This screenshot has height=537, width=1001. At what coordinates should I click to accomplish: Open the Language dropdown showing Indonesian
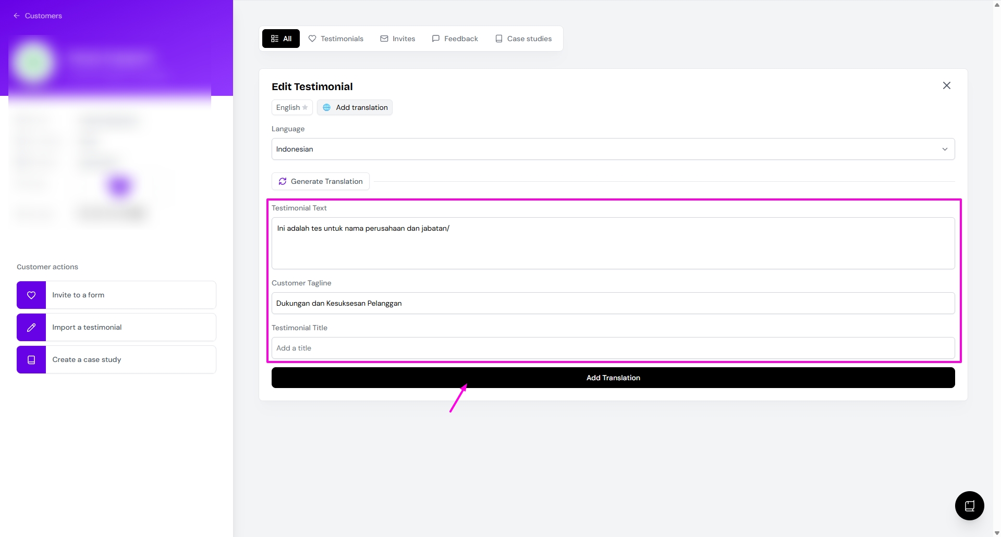coord(613,149)
